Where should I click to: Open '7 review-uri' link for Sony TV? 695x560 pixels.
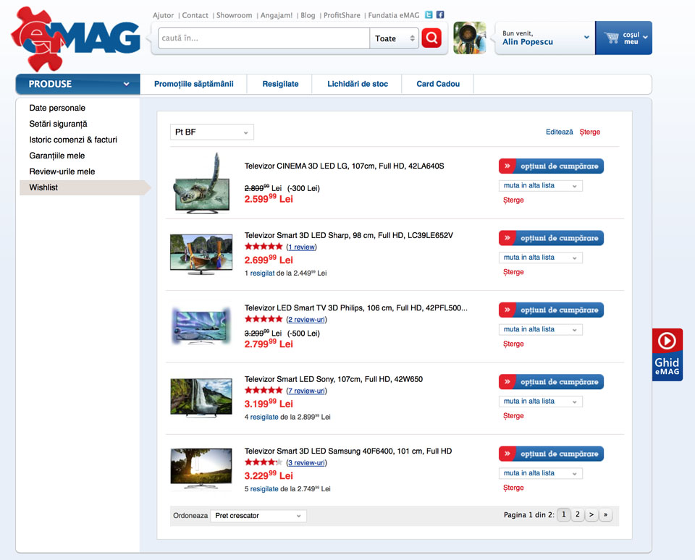306,391
